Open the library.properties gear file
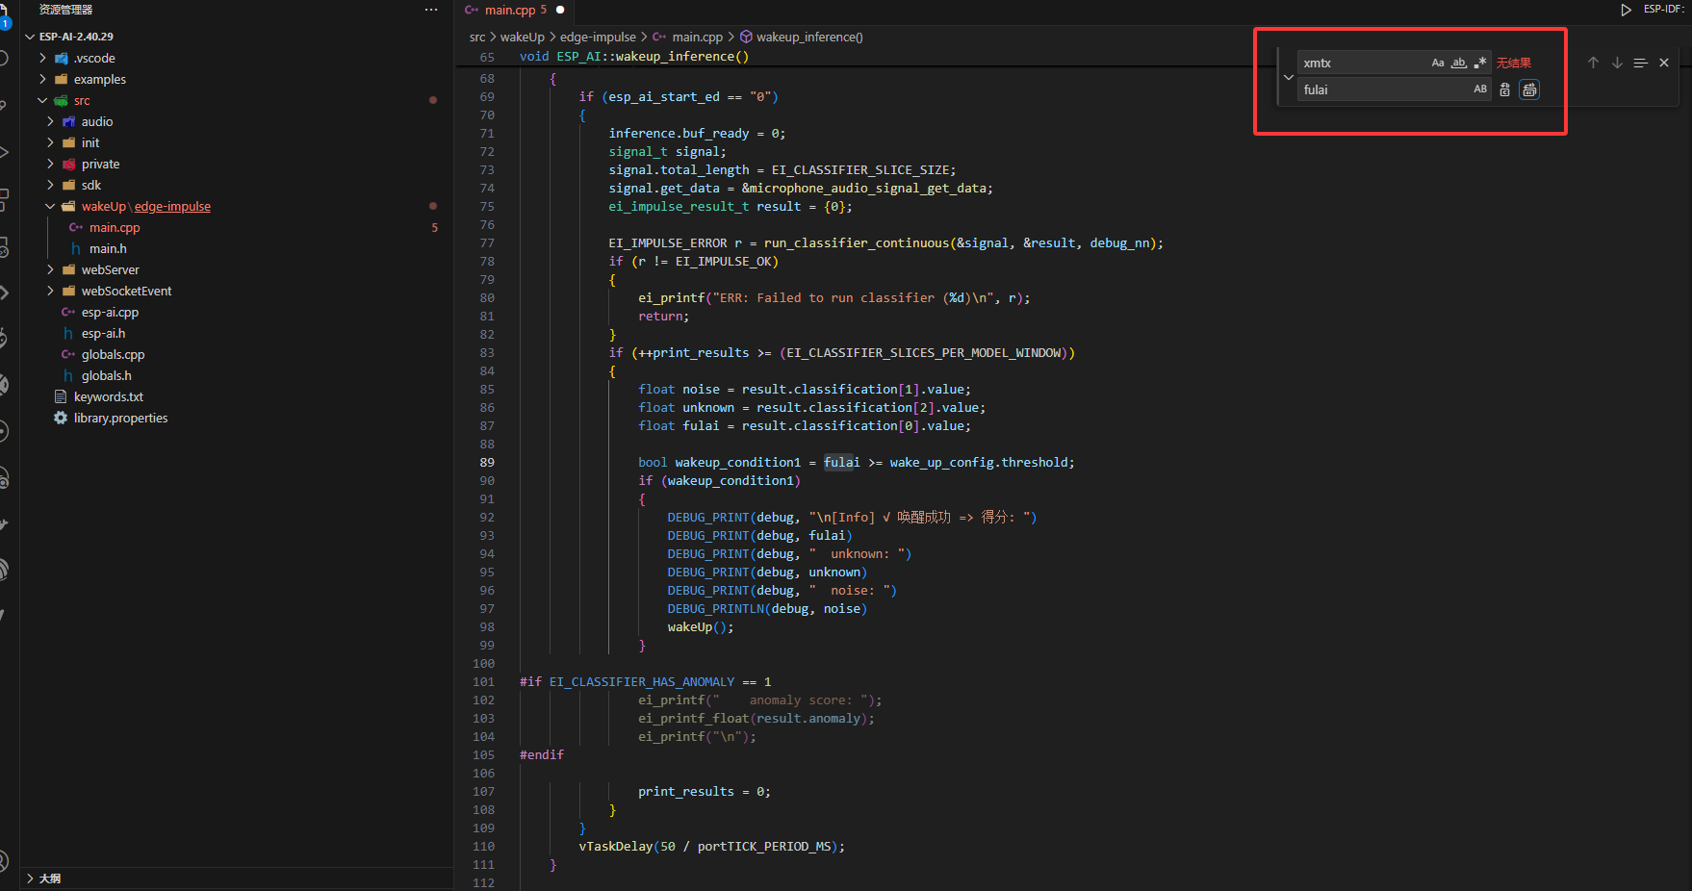Screen dimensions: 1692x891 [120, 419]
